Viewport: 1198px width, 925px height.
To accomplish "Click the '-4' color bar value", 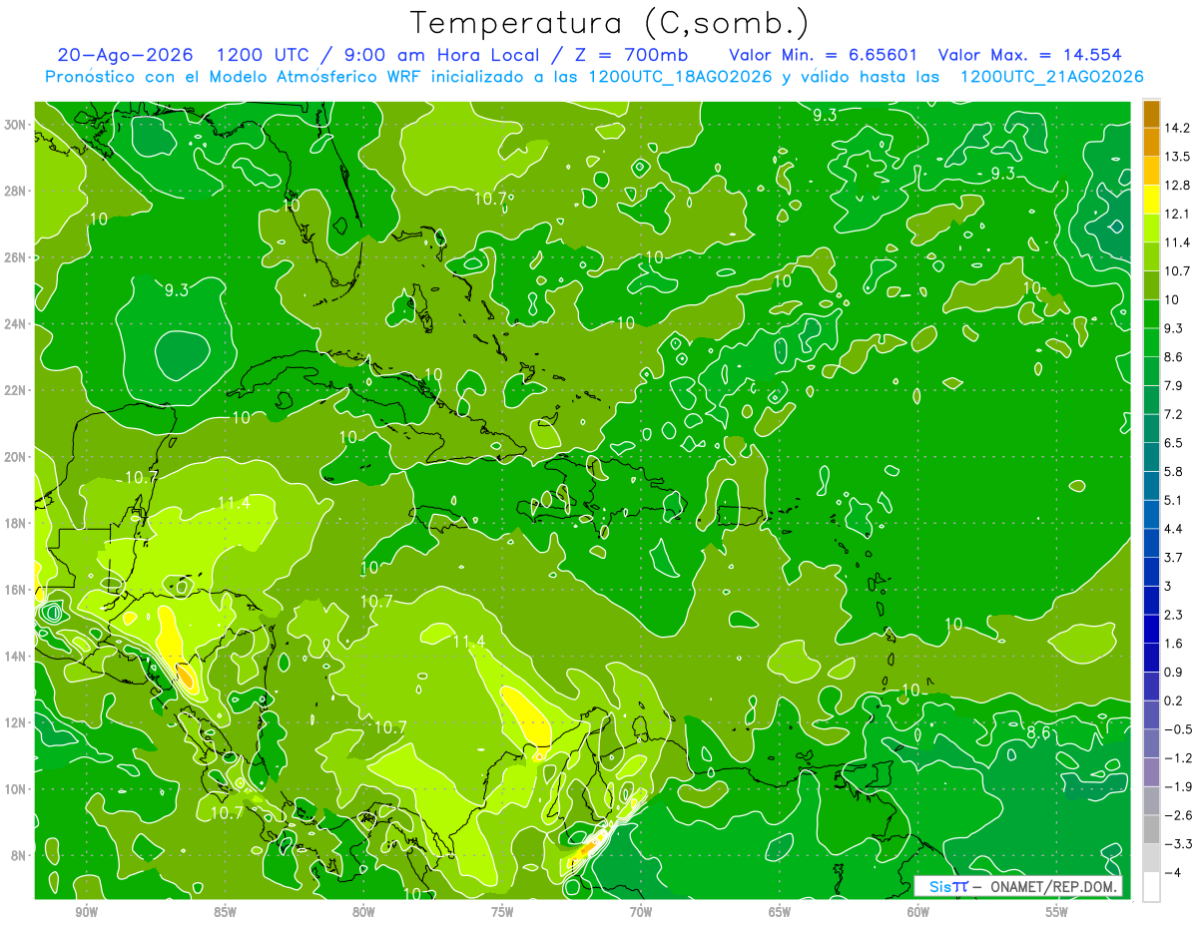I will pos(1172,872).
